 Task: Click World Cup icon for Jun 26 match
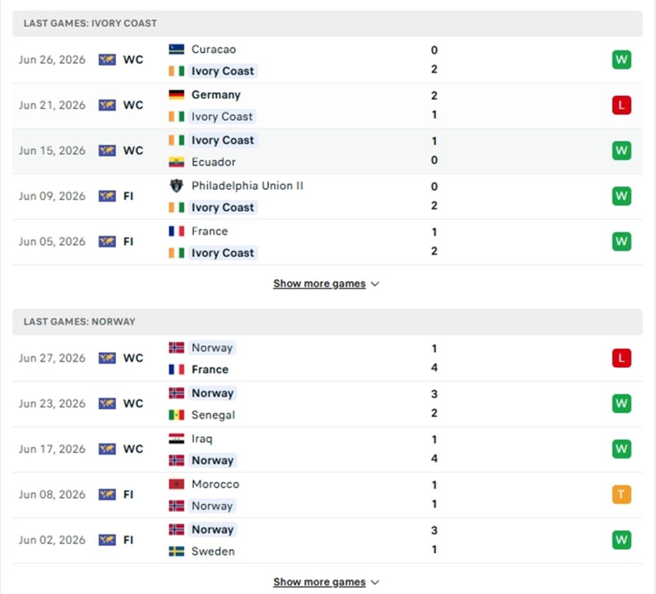(x=107, y=60)
